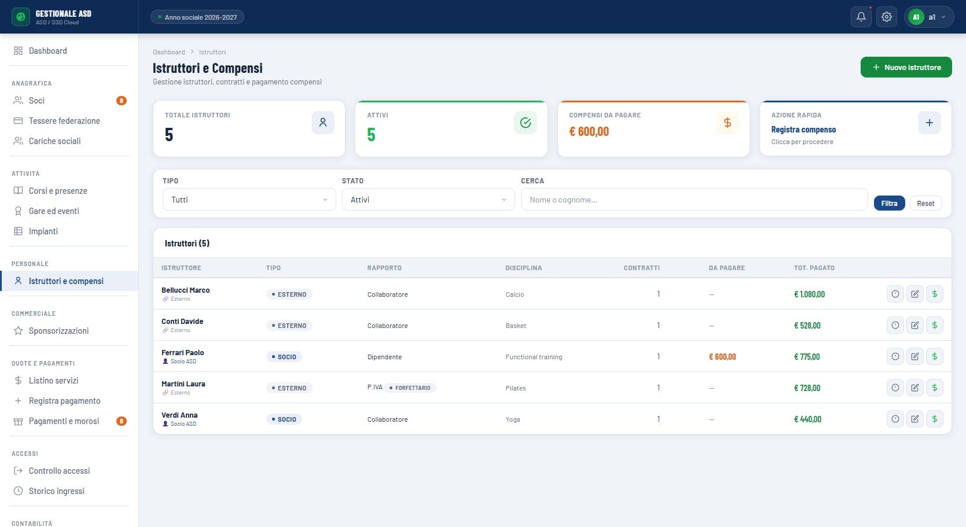Viewport: 966px width, 527px height.
Task: Select Istruttori e compensi sidebar item
Action: pyautogui.click(x=69, y=281)
